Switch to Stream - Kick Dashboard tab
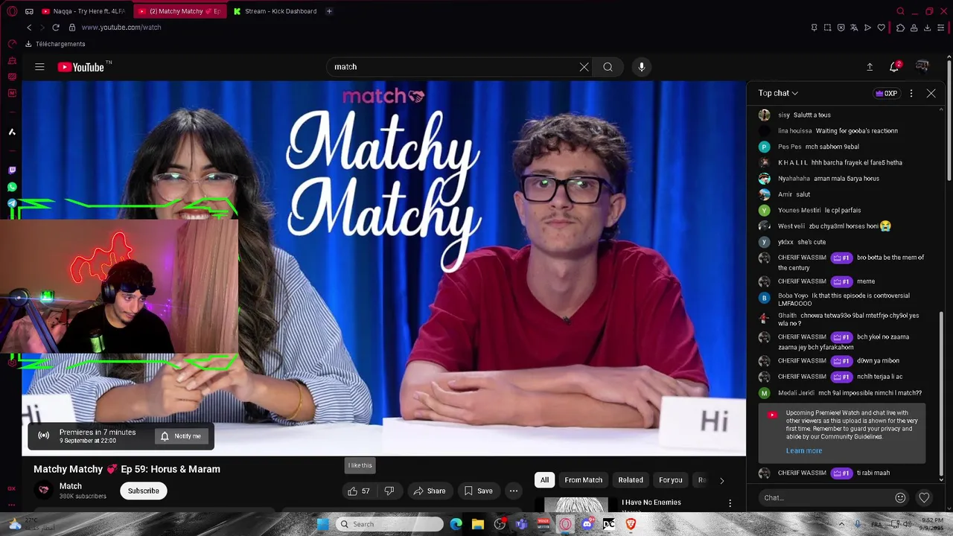 (x=275, y=11)
